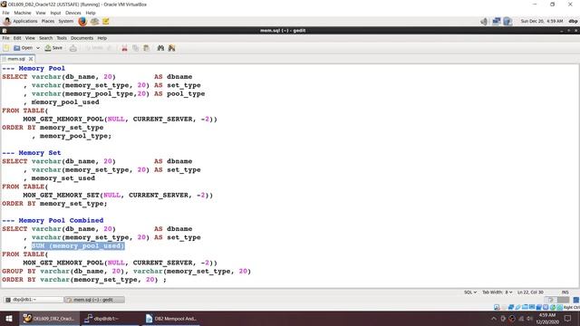Viewport: 580px width, 326px height.
Task: Select DB2 Mempool document taskbar item
Action: (x=170, y=319)
